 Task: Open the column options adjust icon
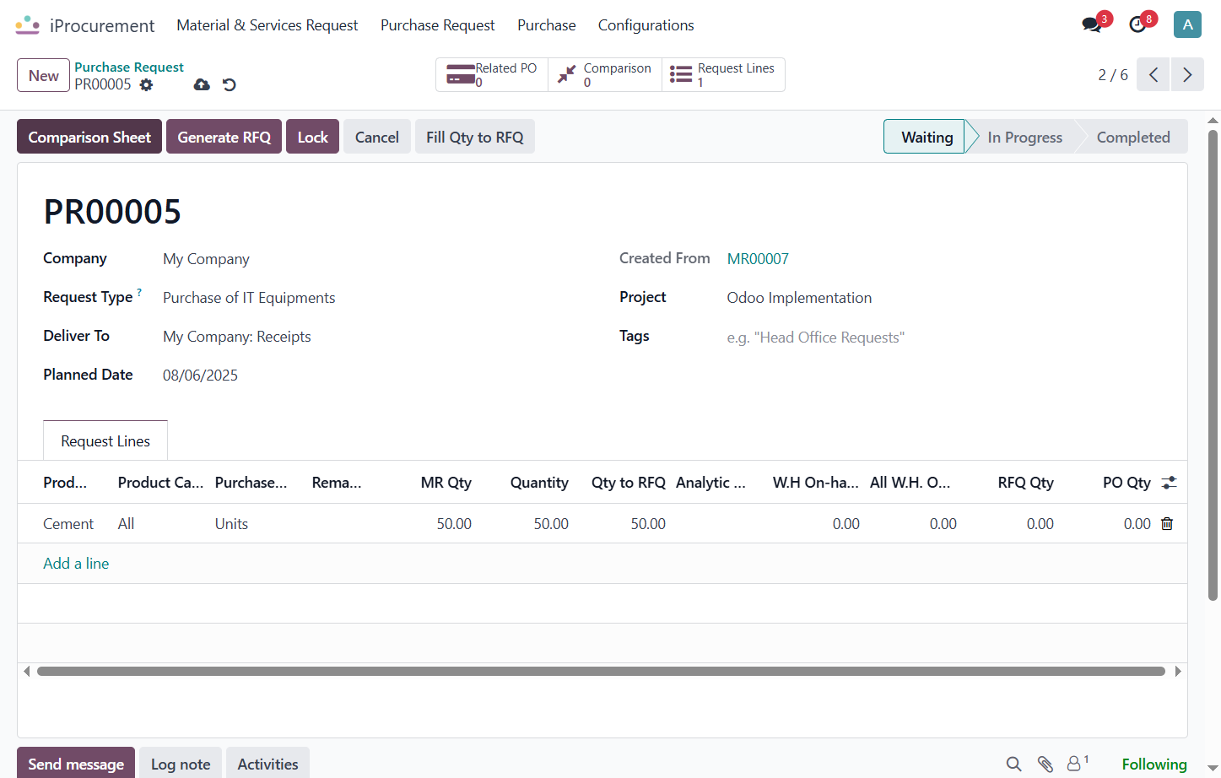(1169, 483)
